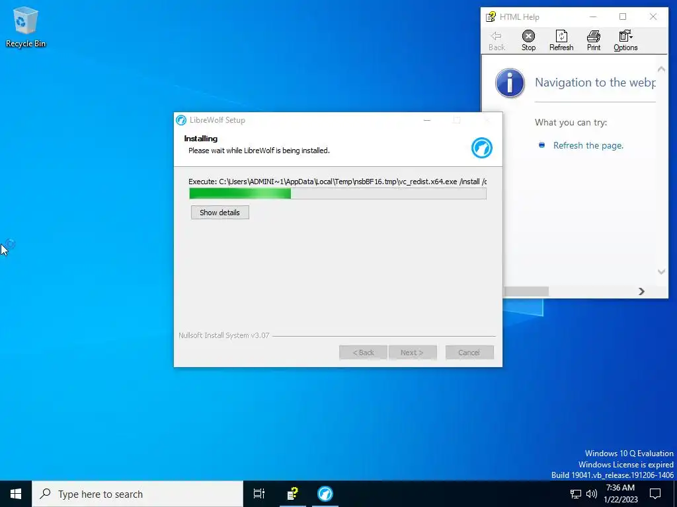The image size is (677, 507).
Task: Maximize the HTML Help window
Action: (623, 17)
